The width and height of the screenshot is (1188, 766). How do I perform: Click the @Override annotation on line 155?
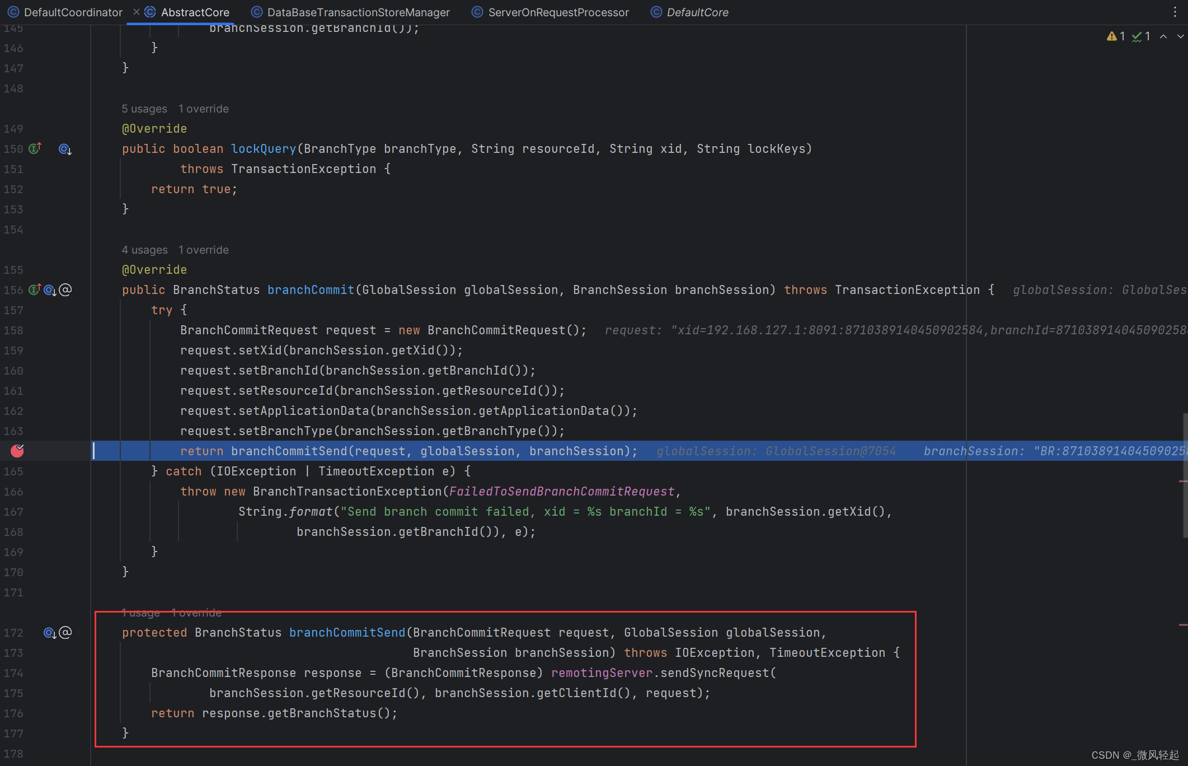pyautogui.click(x=154, y=270)
